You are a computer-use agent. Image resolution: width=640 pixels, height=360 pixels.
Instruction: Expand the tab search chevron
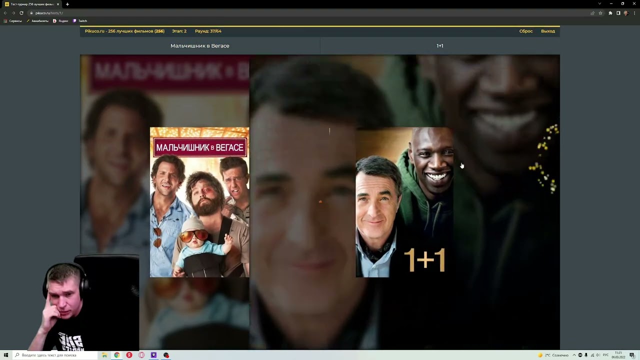pyautogui.click(x=599, y=4)
